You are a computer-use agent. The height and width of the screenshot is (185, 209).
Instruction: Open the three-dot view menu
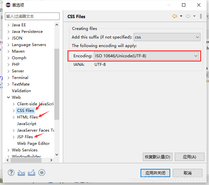pos(201,16)
